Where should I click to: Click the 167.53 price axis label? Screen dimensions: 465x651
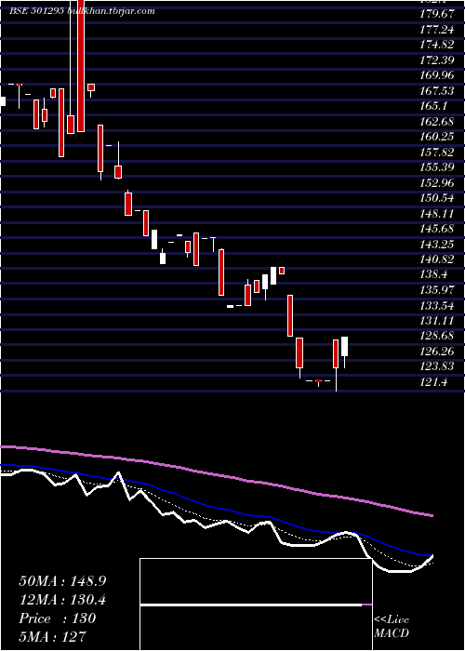click(436, 91)
